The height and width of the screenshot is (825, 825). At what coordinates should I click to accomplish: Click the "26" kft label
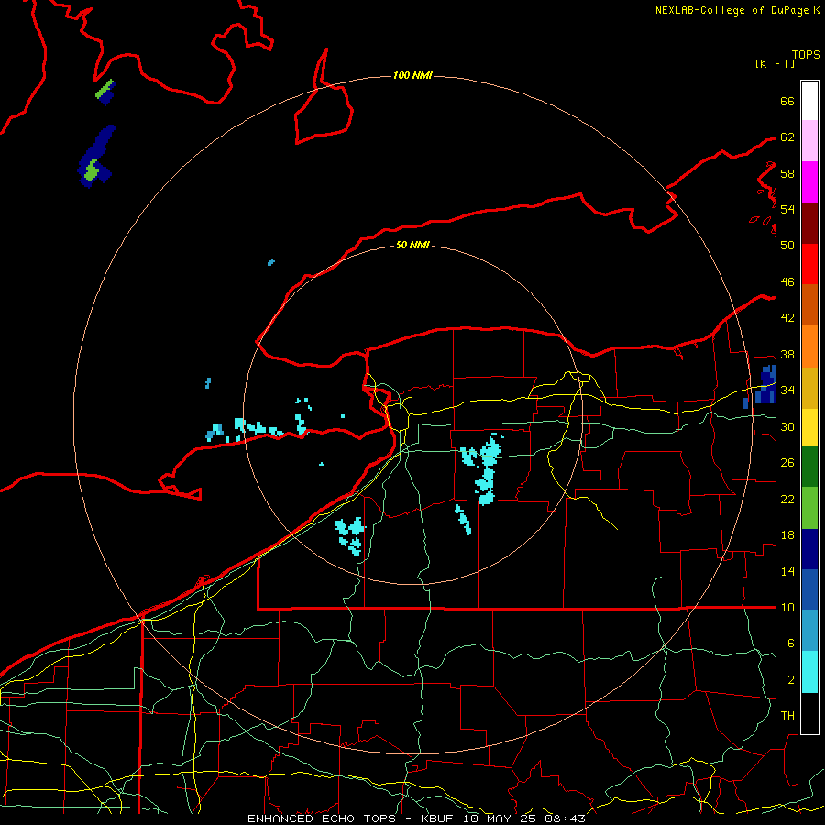coord(787,463)
